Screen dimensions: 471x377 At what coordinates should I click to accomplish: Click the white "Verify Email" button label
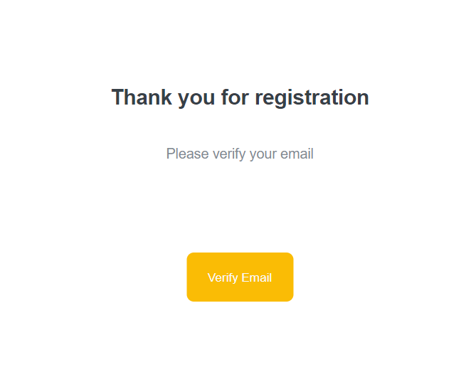(240, 277)
